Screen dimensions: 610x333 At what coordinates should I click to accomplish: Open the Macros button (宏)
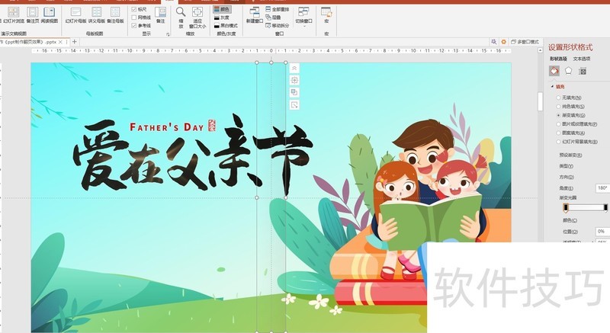326,15
